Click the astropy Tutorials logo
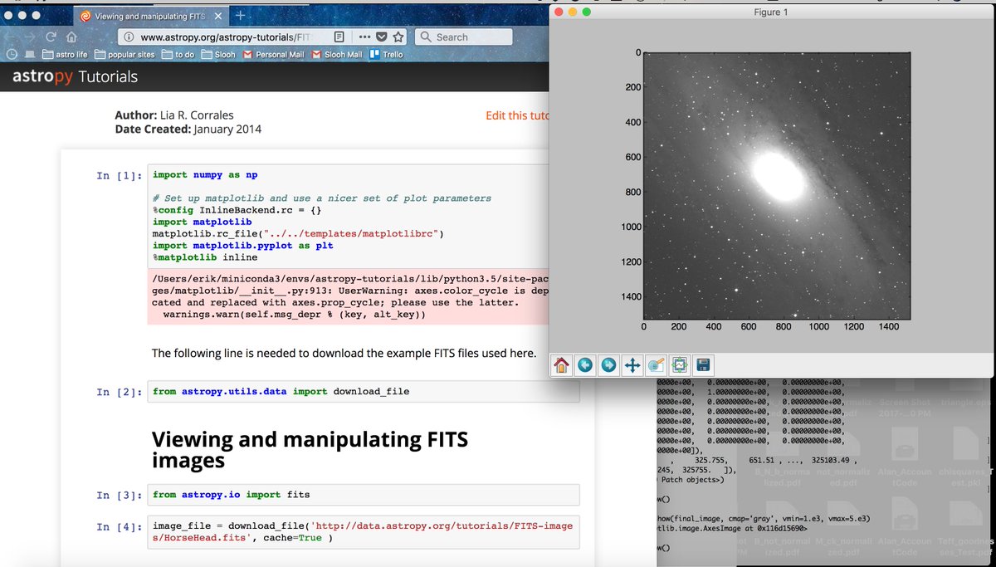The height and width of the screenshot is (567, 996). click(75, 77)
